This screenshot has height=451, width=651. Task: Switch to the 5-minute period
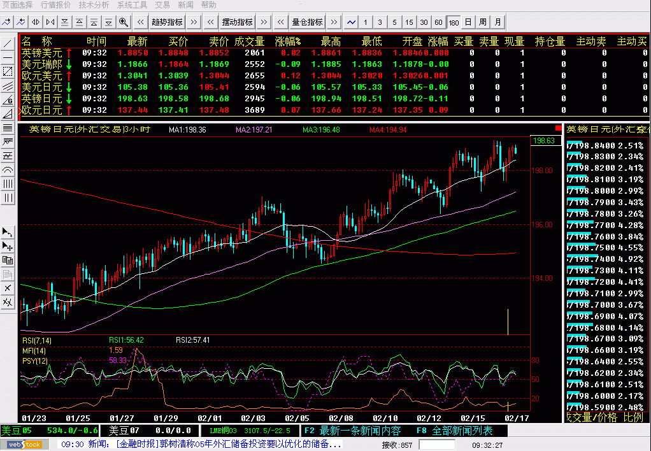point(394,22)
